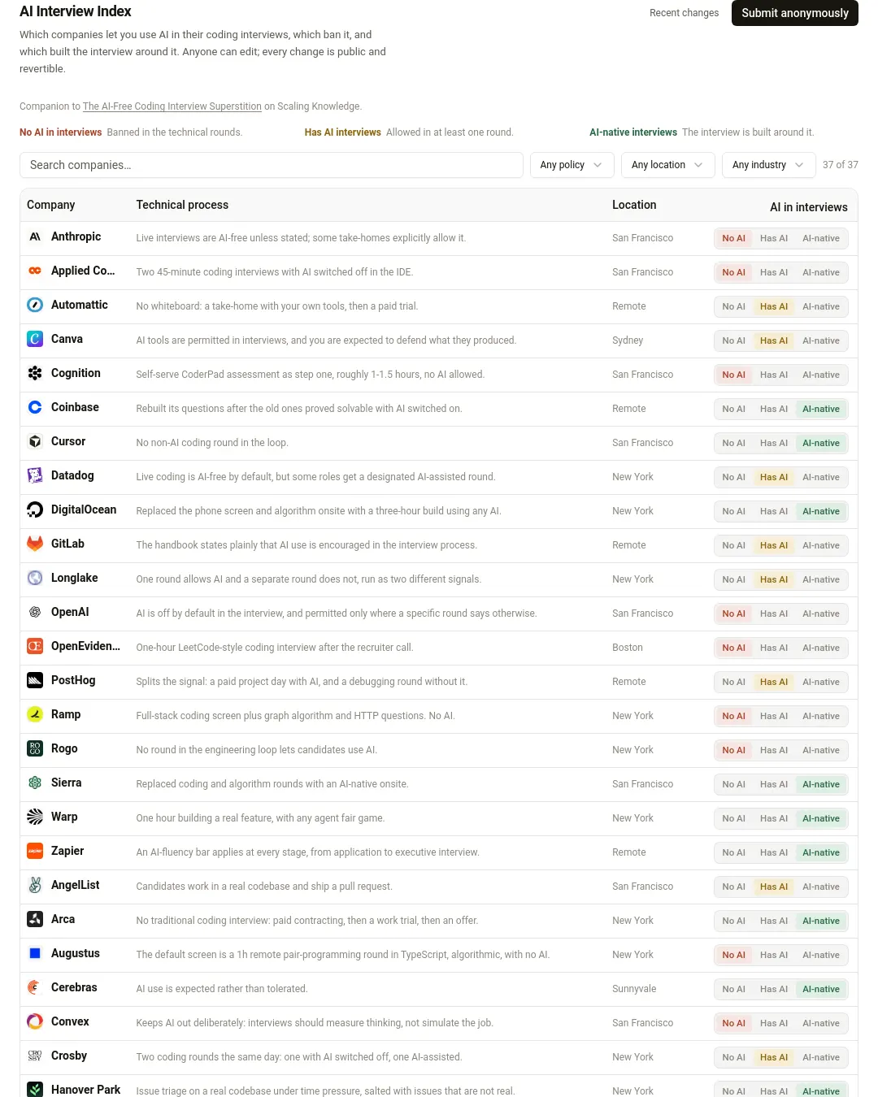Open the Any policy filter dropdown
Screen dimensions: 878x1097
[571, 165]
